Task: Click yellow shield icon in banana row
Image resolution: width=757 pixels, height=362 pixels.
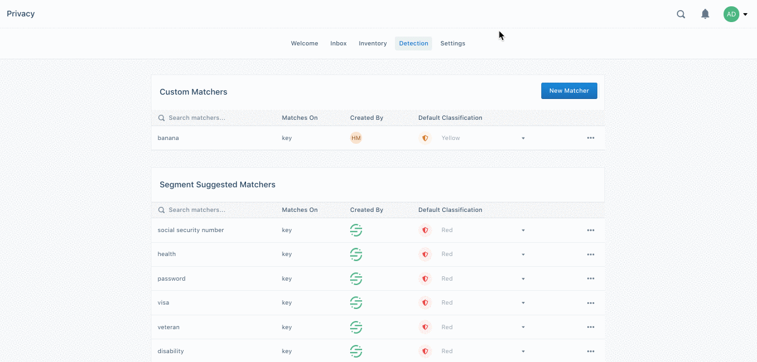Action: [425, 138]
